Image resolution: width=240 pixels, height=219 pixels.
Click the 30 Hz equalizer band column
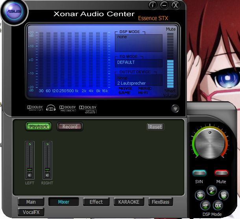pyautogui.click(x=41, y=60)
